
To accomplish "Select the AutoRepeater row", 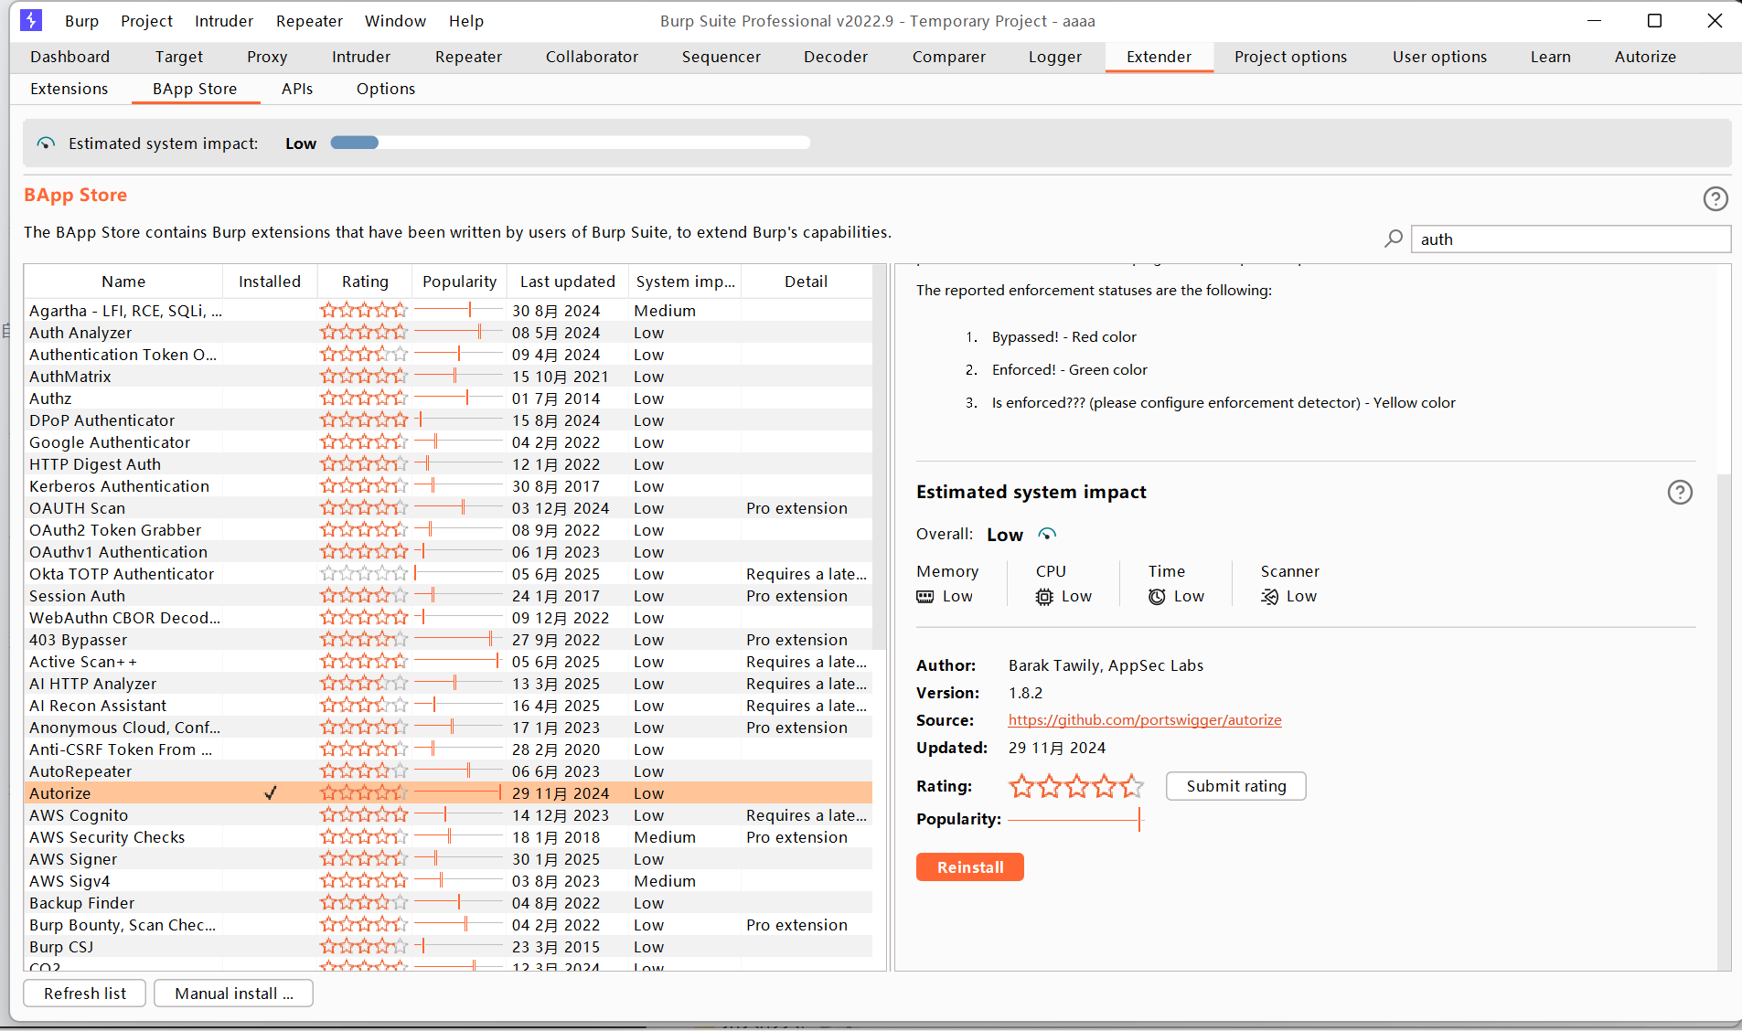I will click(448, 771).
